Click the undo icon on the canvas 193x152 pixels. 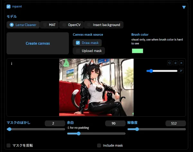click(x=170, y=63)
